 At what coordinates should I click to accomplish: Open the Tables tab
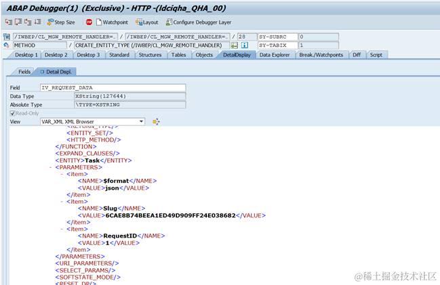179,55
